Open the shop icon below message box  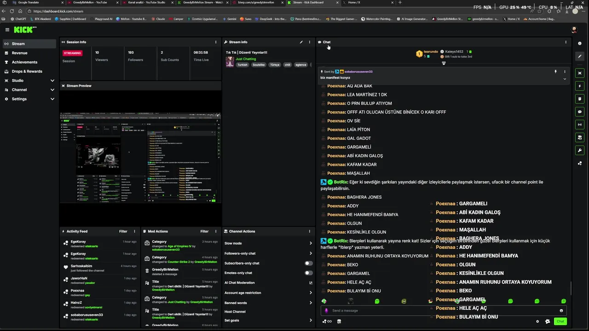pyautogui.click(x=339, y=321)
